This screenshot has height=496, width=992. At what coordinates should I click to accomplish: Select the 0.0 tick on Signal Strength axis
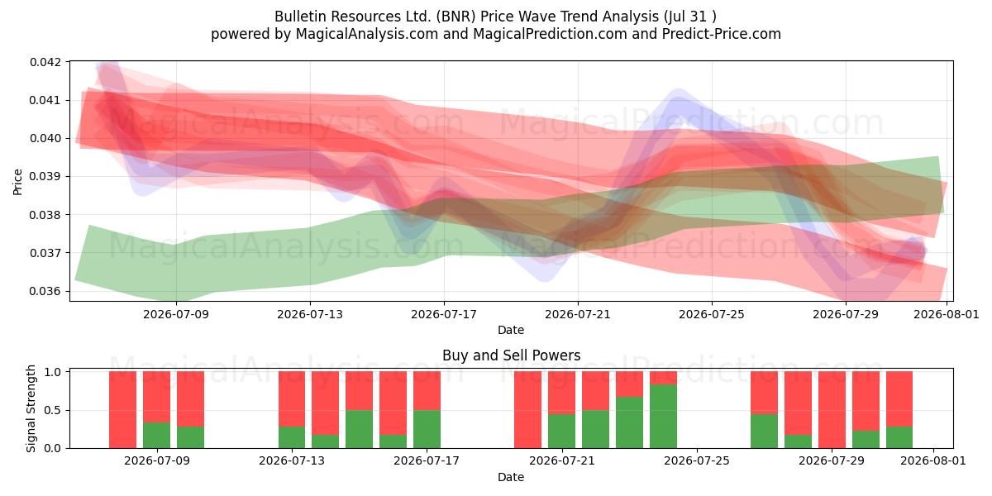55,448
